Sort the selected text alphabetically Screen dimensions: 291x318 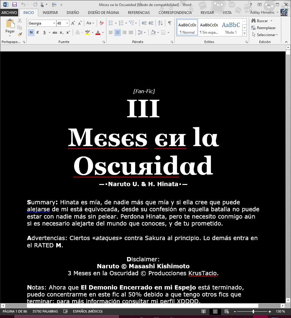(160, 23)
